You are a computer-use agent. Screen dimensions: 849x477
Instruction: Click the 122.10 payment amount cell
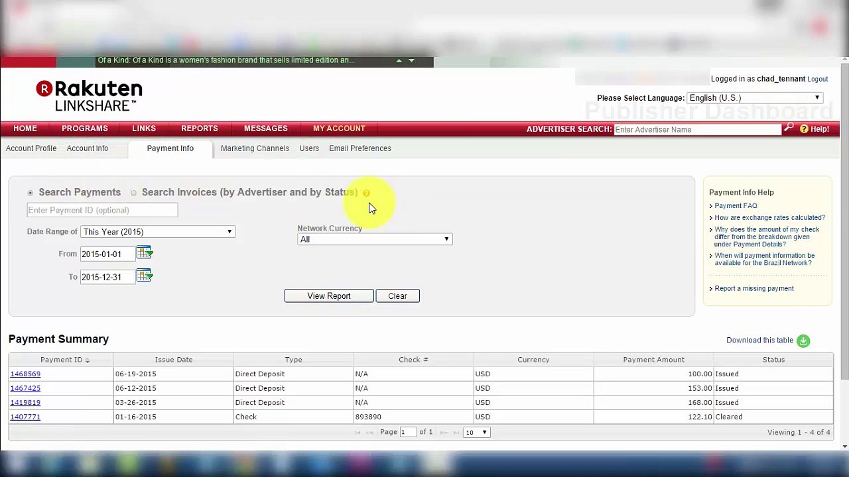point(653,417)
